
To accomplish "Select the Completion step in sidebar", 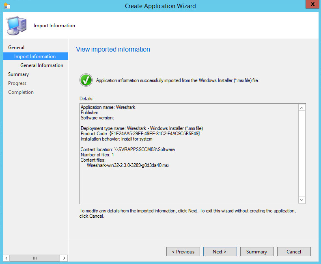I will coord(21,92).
